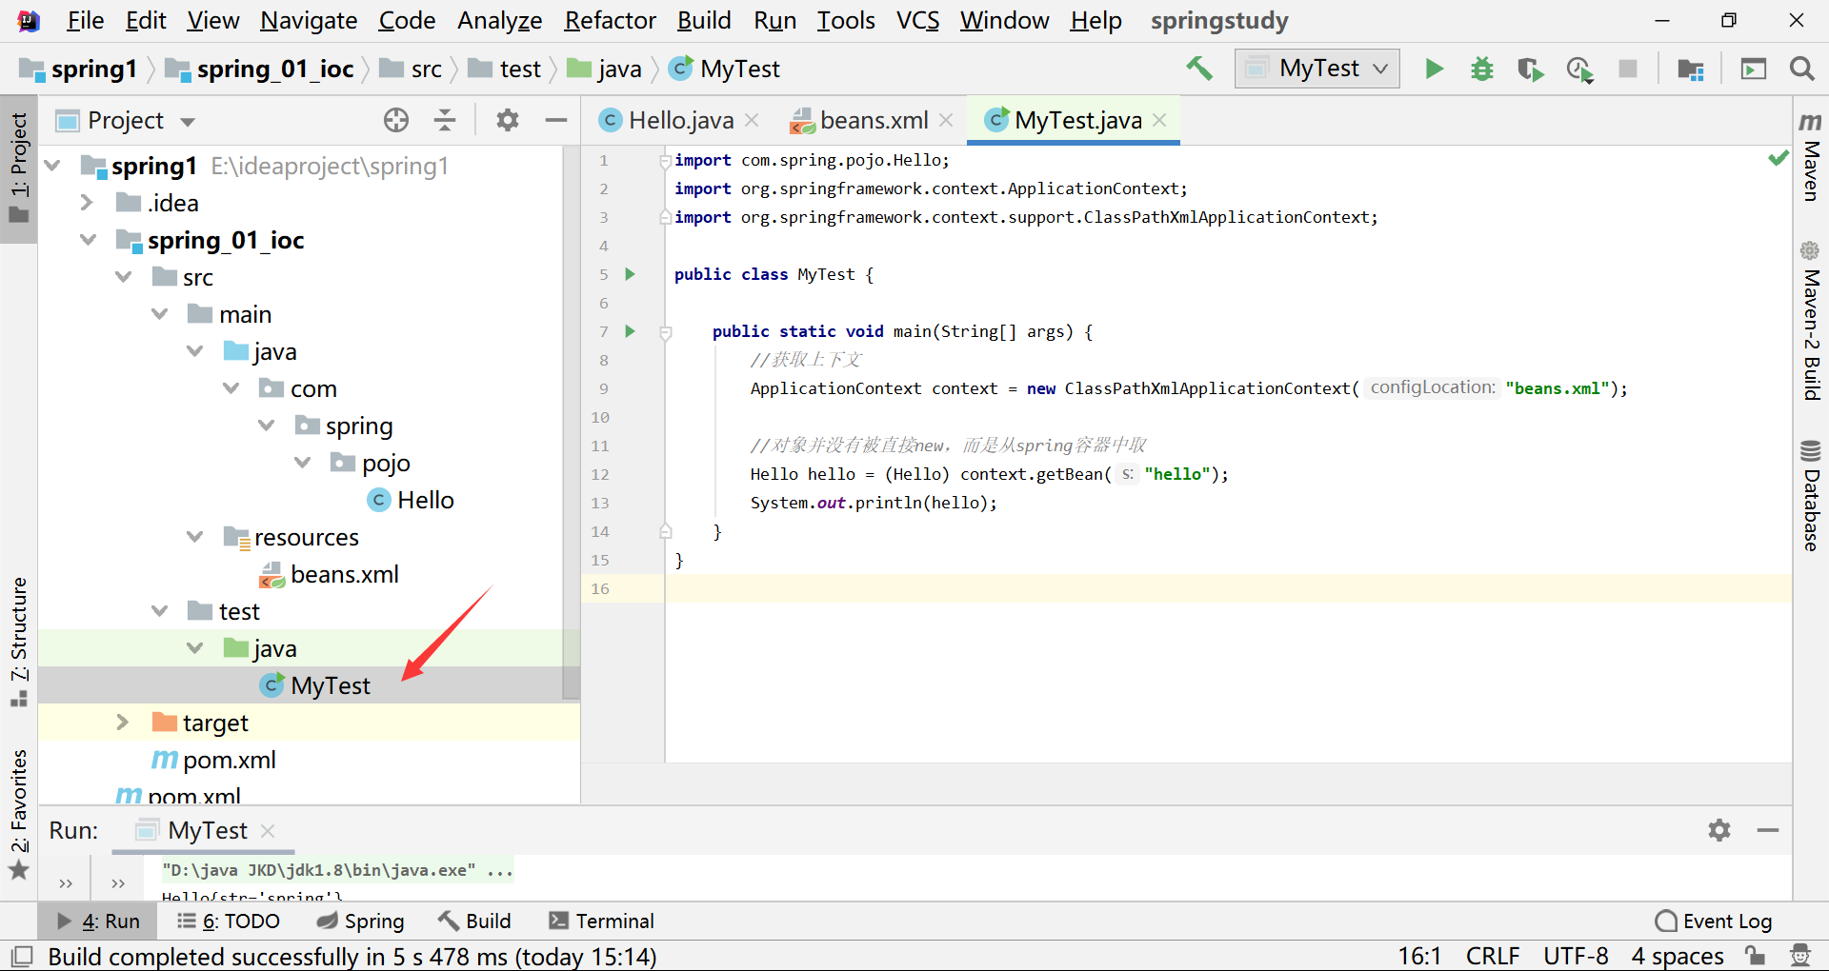Open the Event Log
This screenshot has height=971, width=1829.
tap(1714, 921)
